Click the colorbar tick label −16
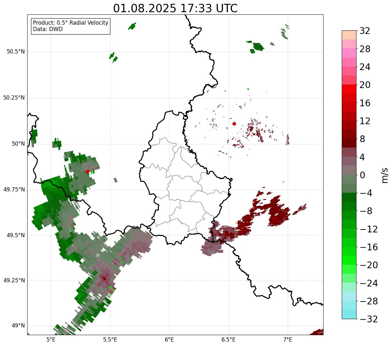 click(369, 247)
